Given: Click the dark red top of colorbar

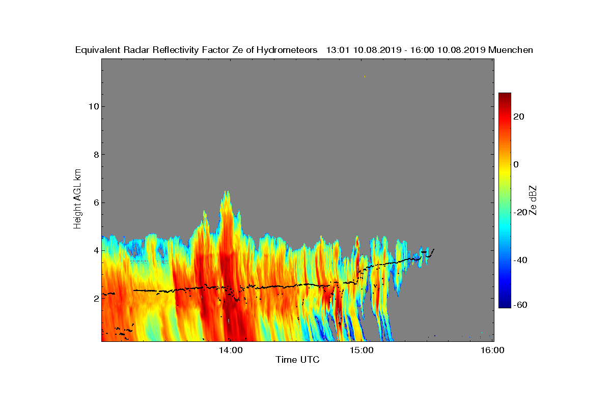Looking at the screenshot, I should tap(505, 97).
